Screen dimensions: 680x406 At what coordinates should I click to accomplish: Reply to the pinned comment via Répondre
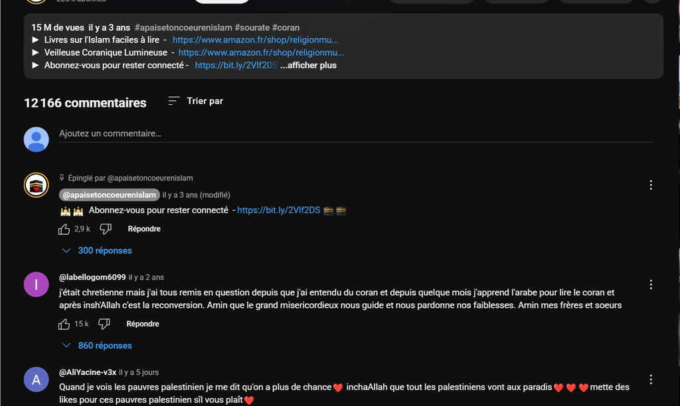tap(144, 229)
